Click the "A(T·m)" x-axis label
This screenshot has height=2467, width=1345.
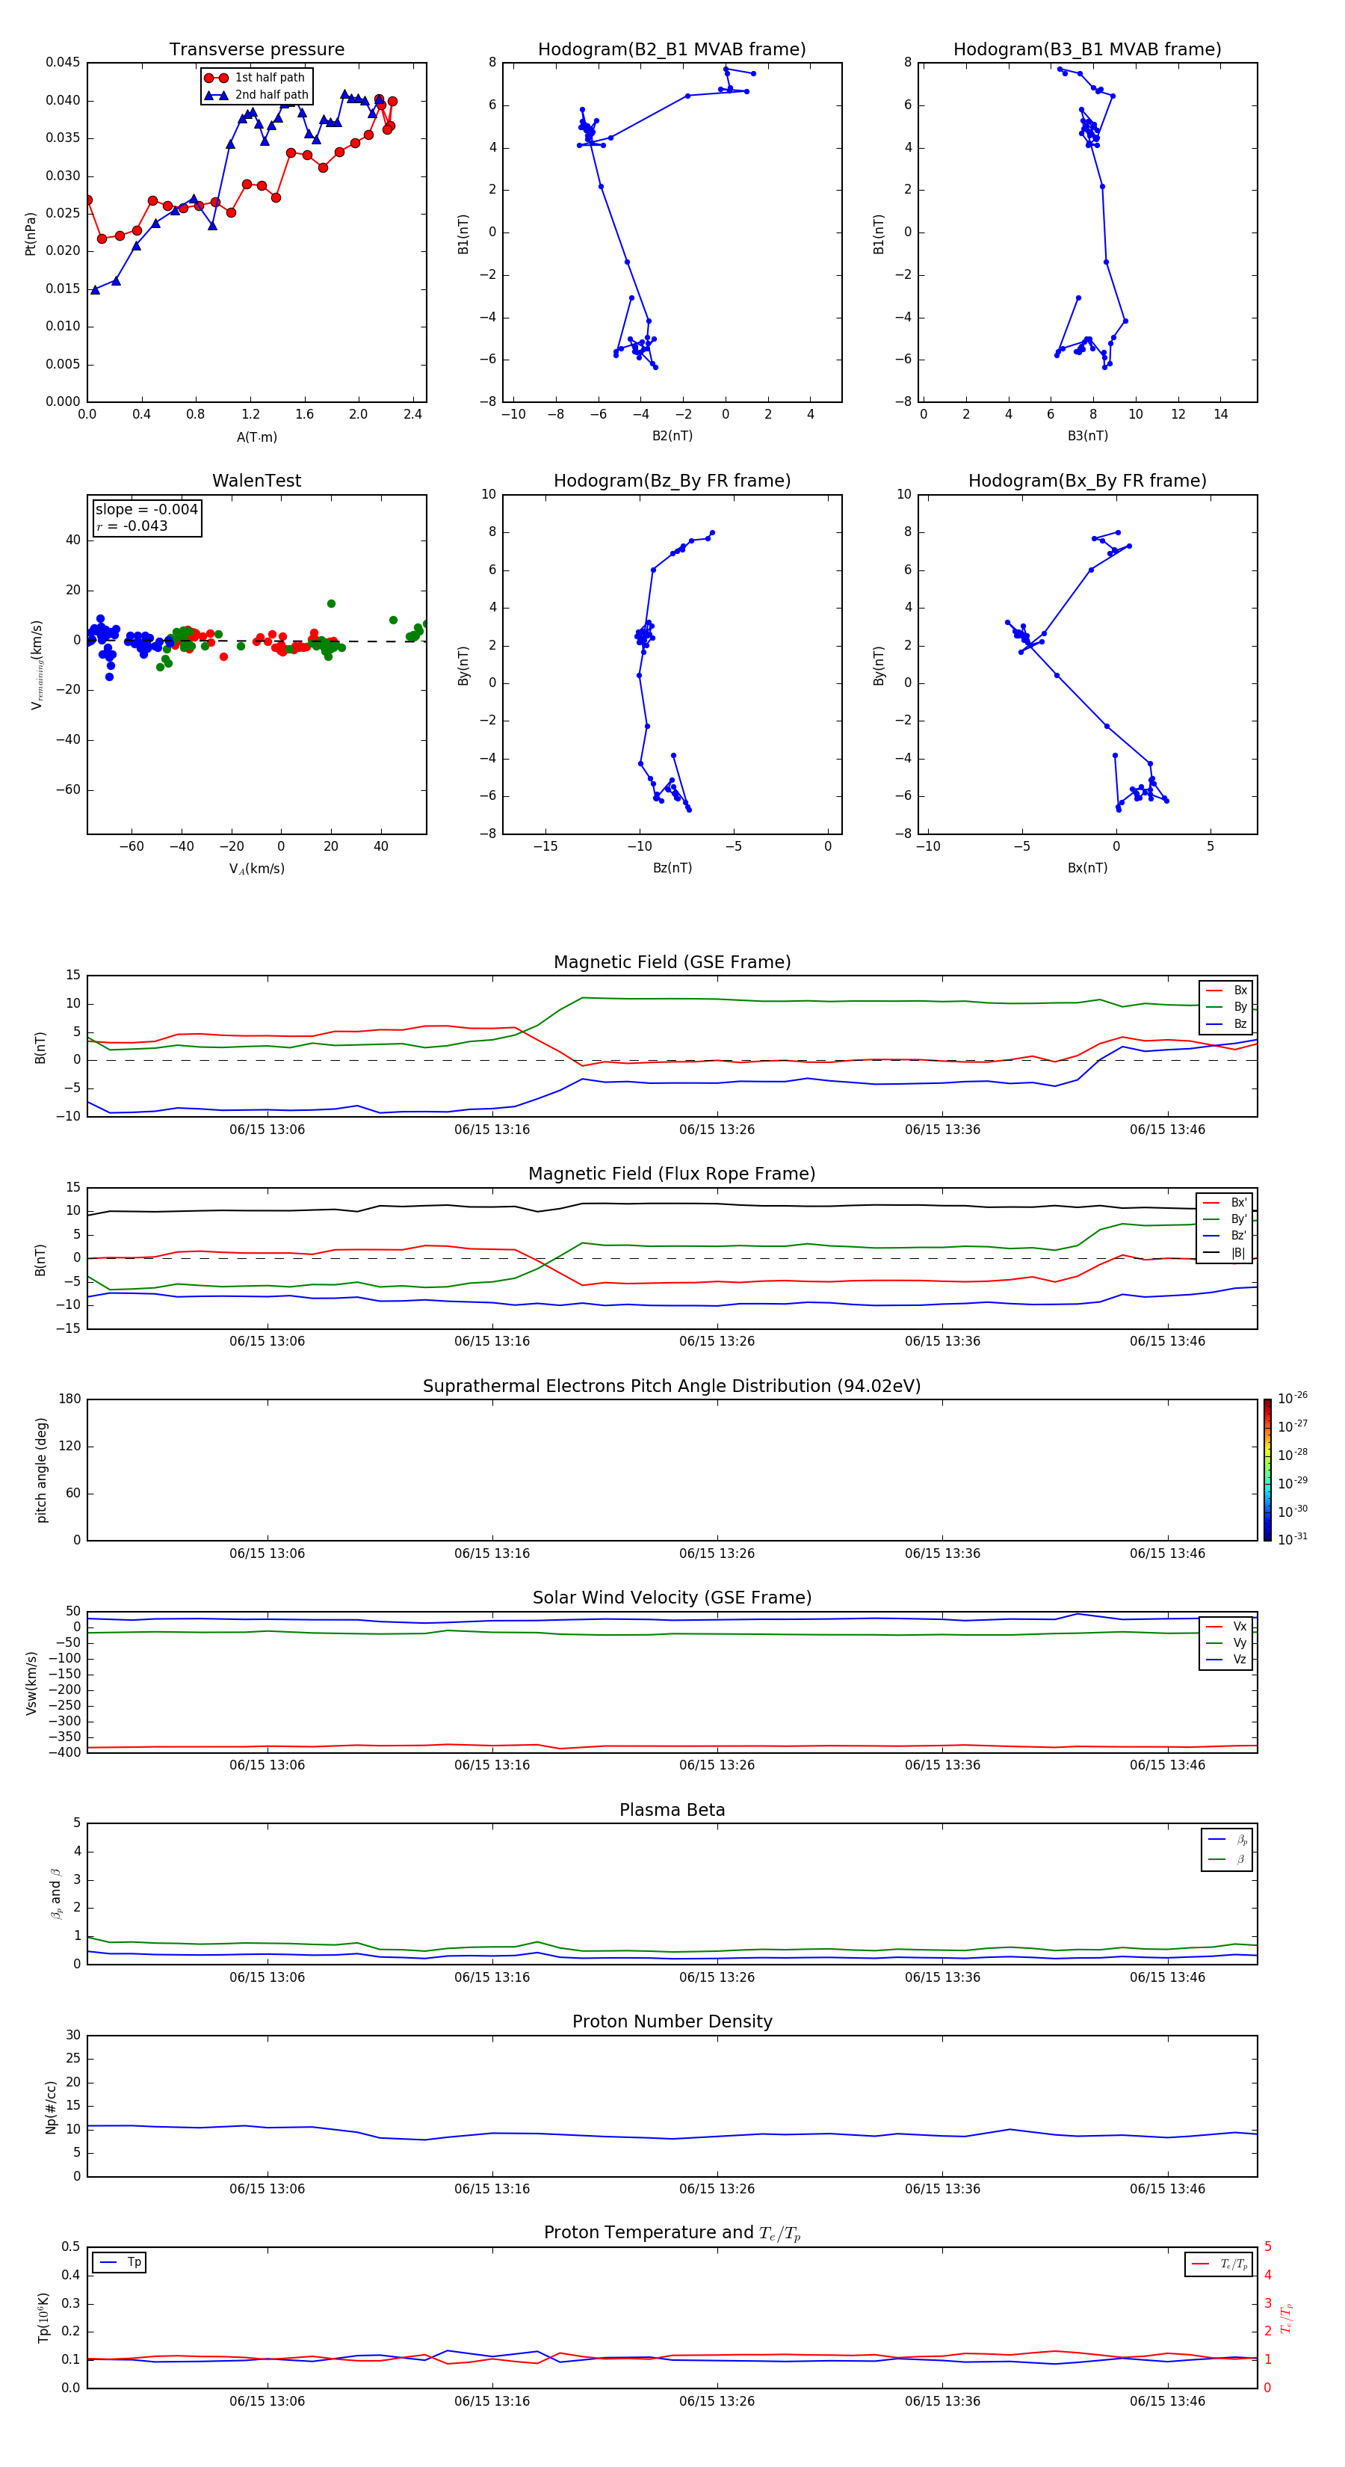pos(256,437)
